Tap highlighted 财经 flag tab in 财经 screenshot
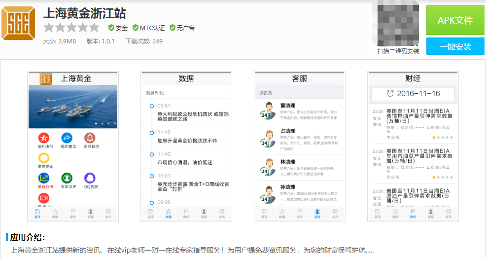486x258 pixels. click(413, 213)
